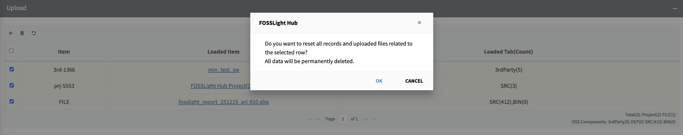
Task: Click the Loaded Tab(Count) column header
Action: point(508,52)
